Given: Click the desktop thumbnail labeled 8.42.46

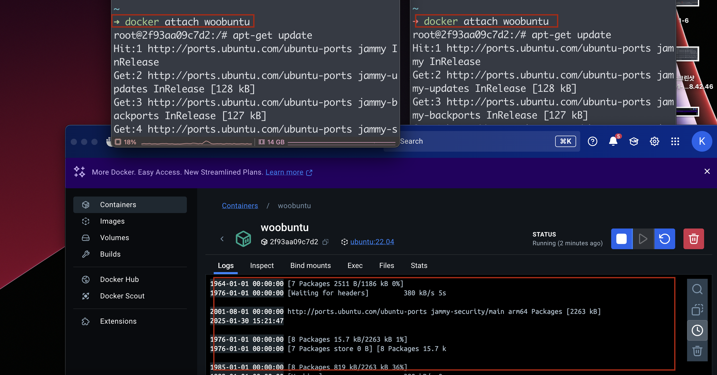Looking at the screenshot, I should [688, 112].
